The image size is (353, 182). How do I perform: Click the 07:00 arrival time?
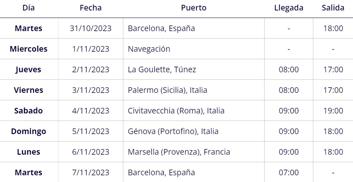click(x=289, y=173)
